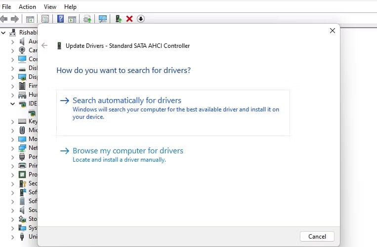Image resolution: width=377 pixels, height=247 pixels.
Task: Expand the Universal Serial Bus category
Action: coord(12,237)
